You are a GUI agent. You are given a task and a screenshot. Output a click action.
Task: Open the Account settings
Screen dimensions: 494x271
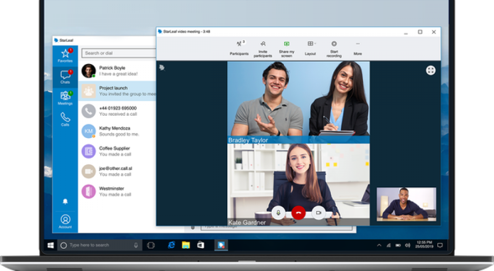point(65,221)
